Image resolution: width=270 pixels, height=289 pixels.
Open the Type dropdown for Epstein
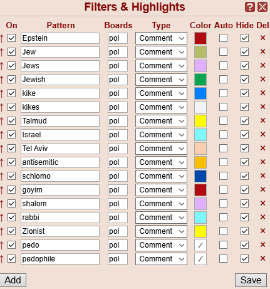pos(161,38)
